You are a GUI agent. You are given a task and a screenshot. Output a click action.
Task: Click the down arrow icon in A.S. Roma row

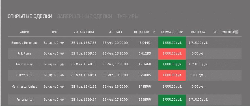pos(62,53)
